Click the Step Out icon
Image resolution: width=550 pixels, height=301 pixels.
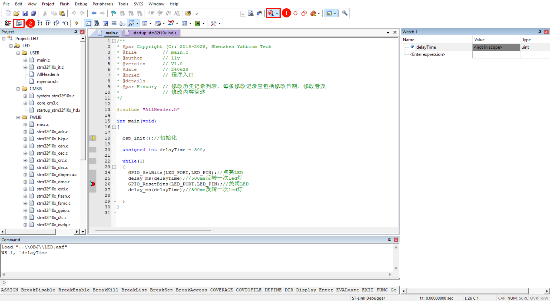click(x=57, y=23)
